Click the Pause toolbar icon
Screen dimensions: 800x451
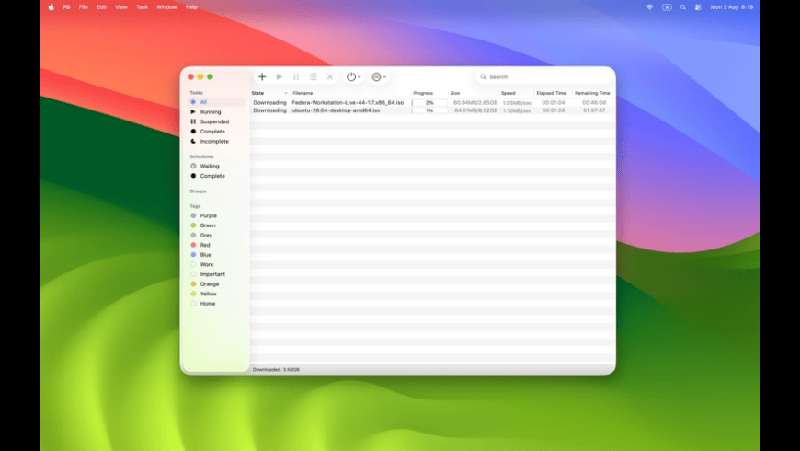coord(296,76)
